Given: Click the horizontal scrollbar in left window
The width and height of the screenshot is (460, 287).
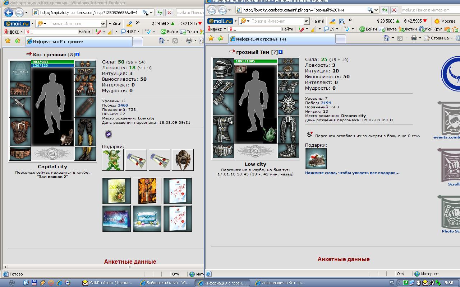Looking at the screenshot, I should coord(129,267).
